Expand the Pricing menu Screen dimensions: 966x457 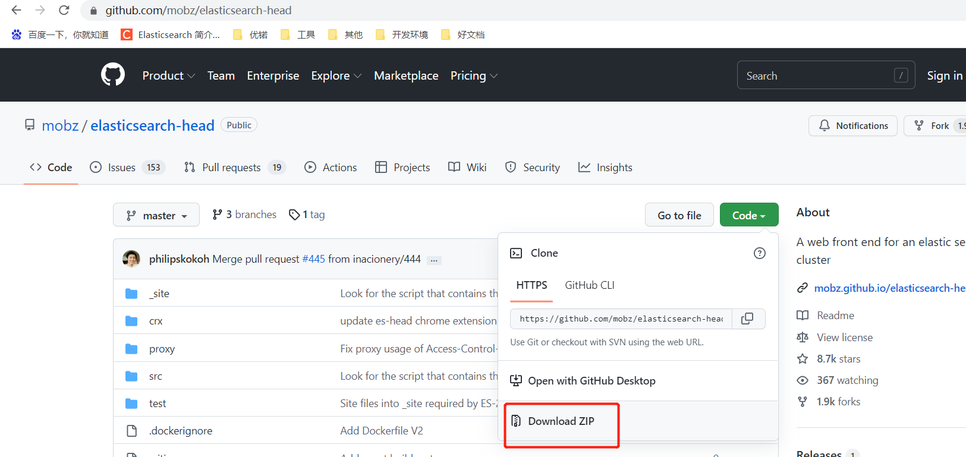(474, 75)
